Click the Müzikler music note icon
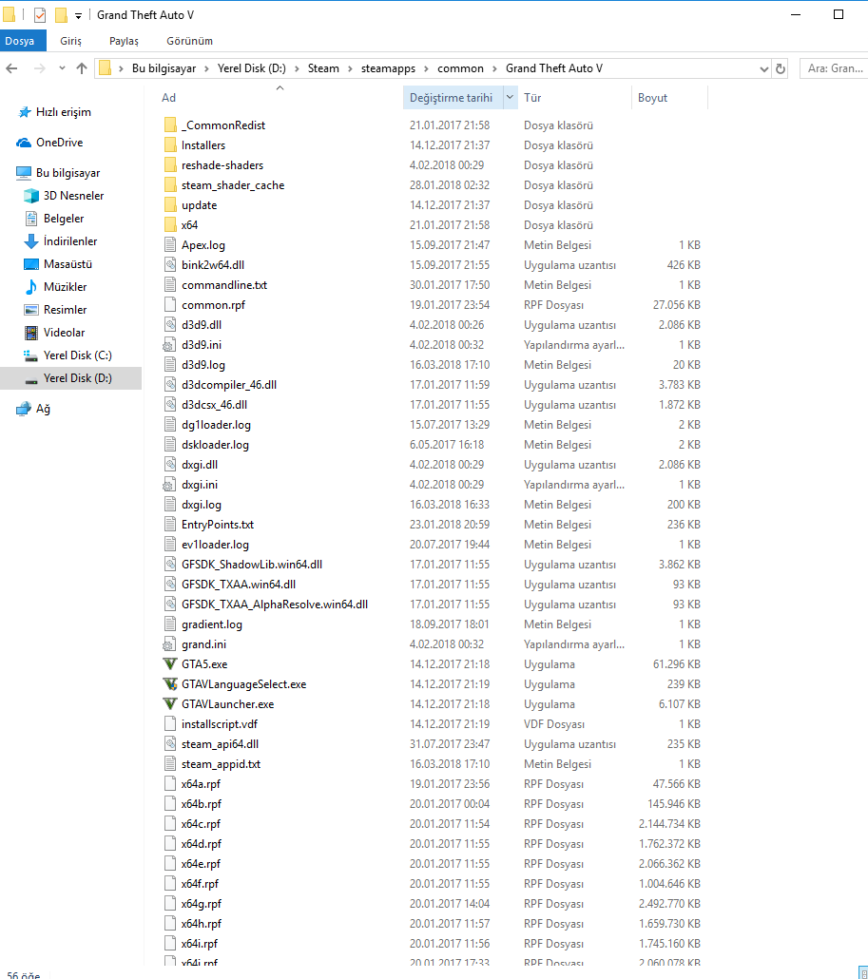Viewport: 868px width, 979px height. coord(30,287)
